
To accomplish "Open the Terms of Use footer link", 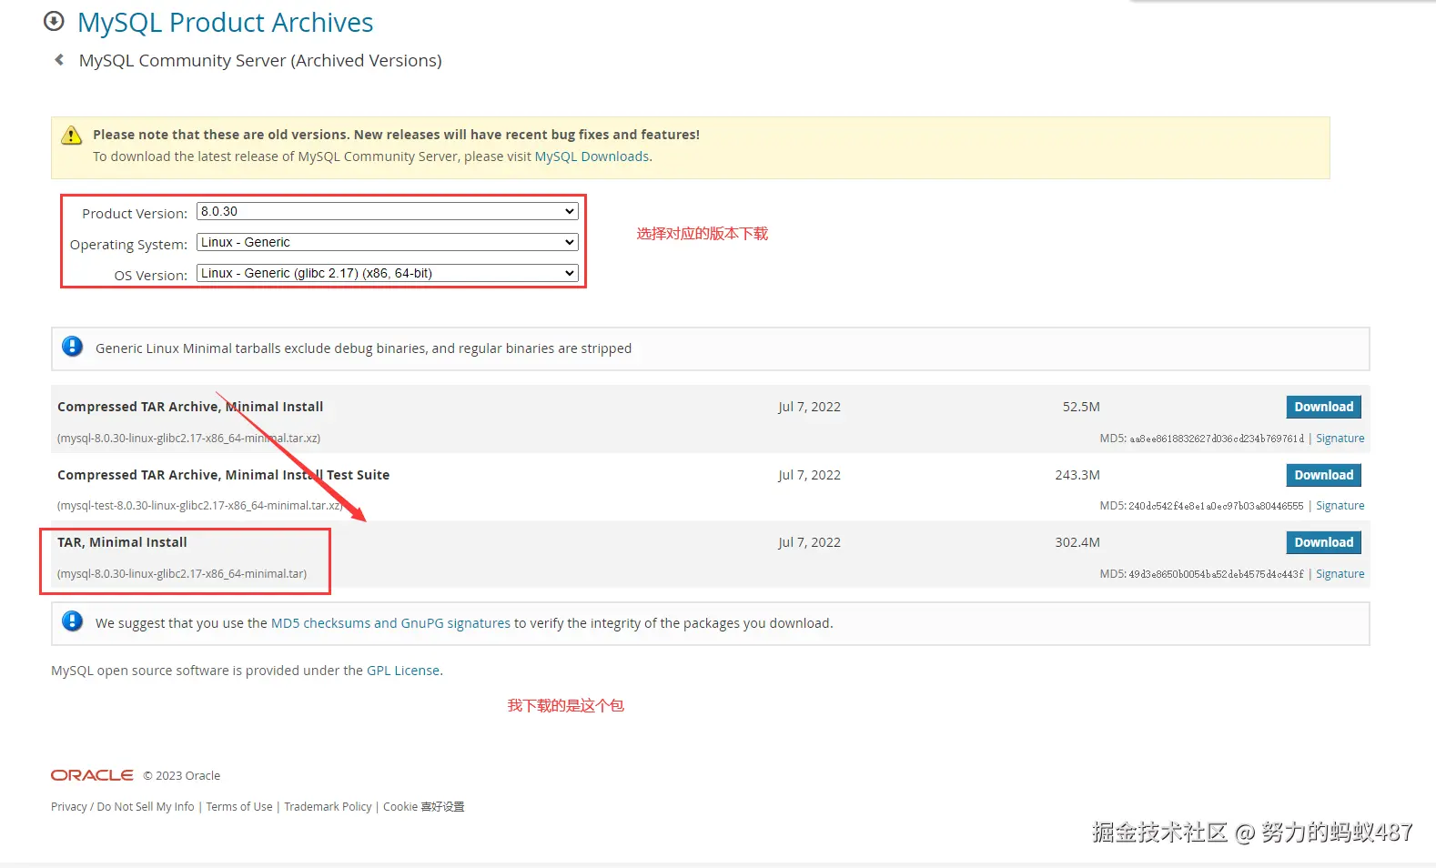I will click(239, 807).
